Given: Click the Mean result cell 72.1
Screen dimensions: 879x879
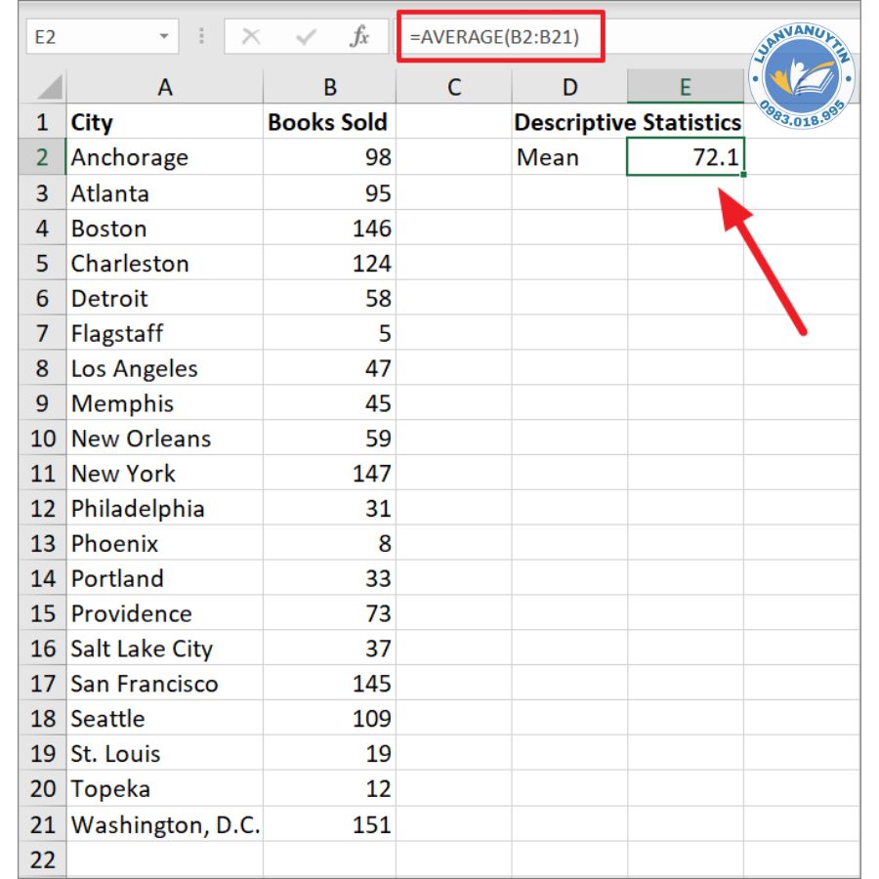Looking at the screenshot, I should pos(685,157).
